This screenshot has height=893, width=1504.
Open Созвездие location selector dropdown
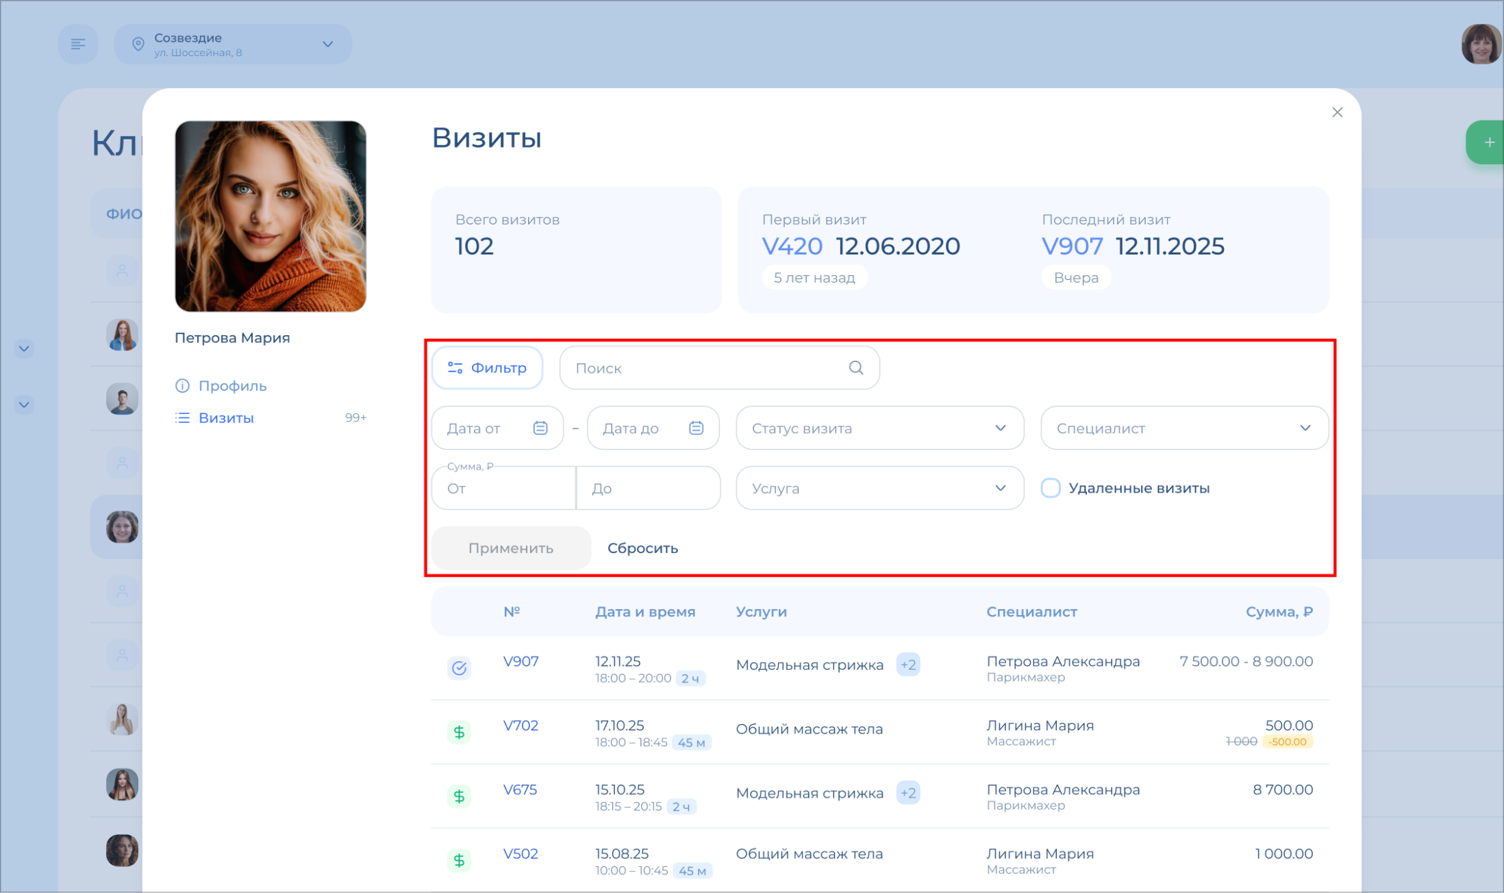[233, 44]
